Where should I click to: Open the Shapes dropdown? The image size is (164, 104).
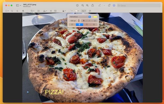point(32,11)
